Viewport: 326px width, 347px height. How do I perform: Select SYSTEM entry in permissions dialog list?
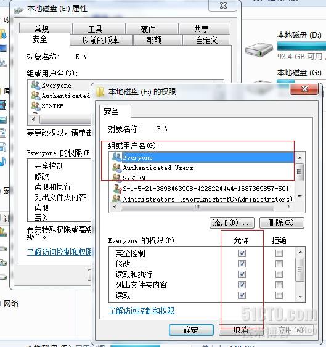click(134, 178)
